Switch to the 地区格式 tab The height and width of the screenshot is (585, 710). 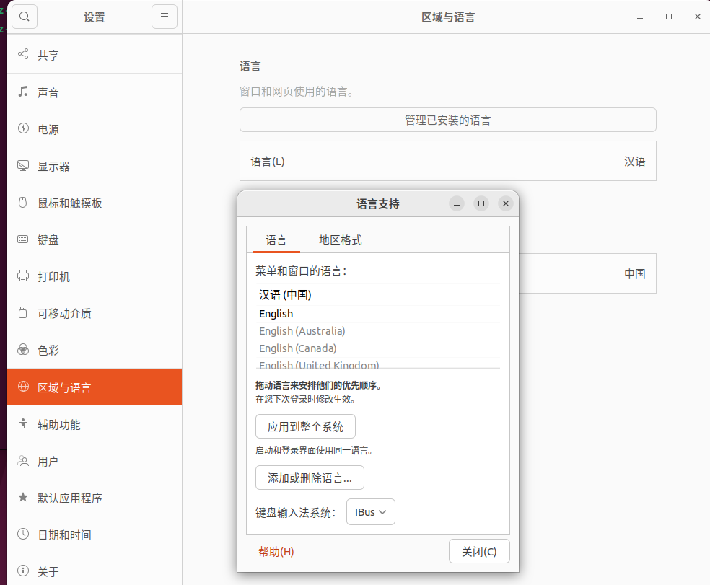tap(341, 240)
